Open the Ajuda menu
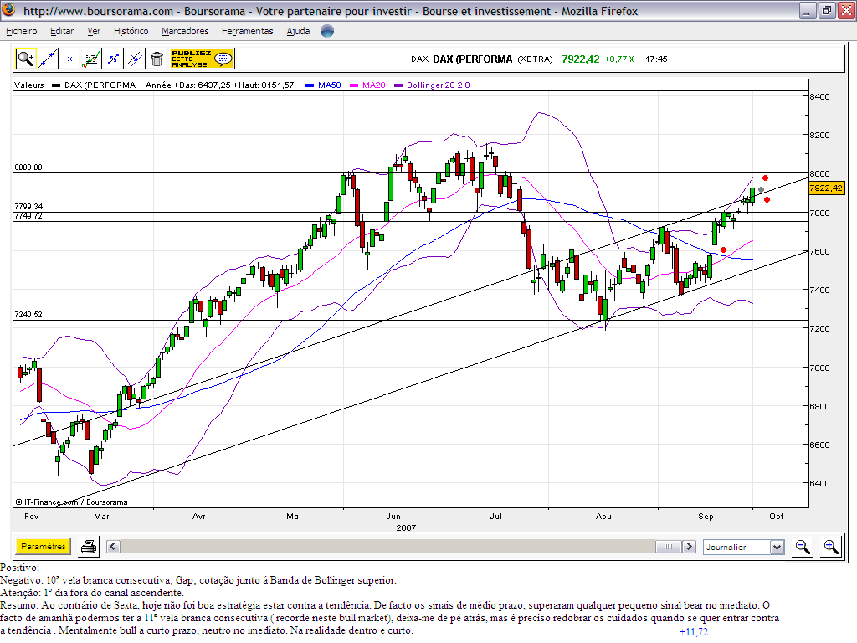Image resolution: width=857 pixels, height=643 pixels. pyautogui.click(x=298, y=31)
